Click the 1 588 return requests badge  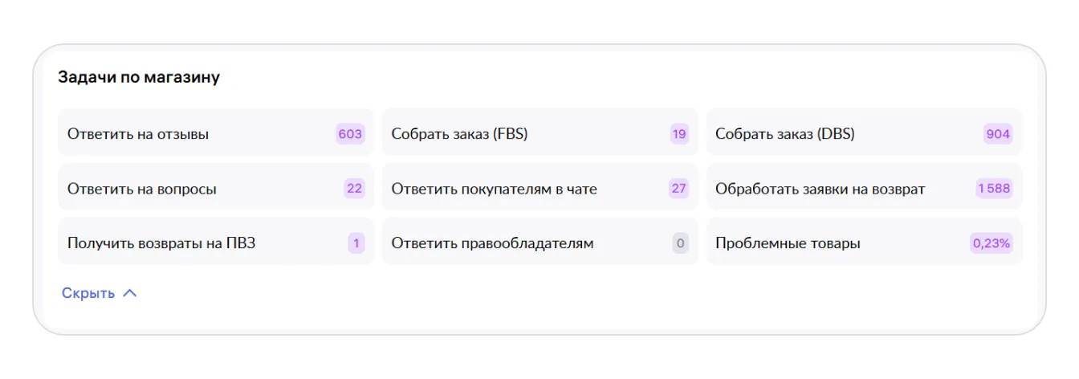pos(994,189)
